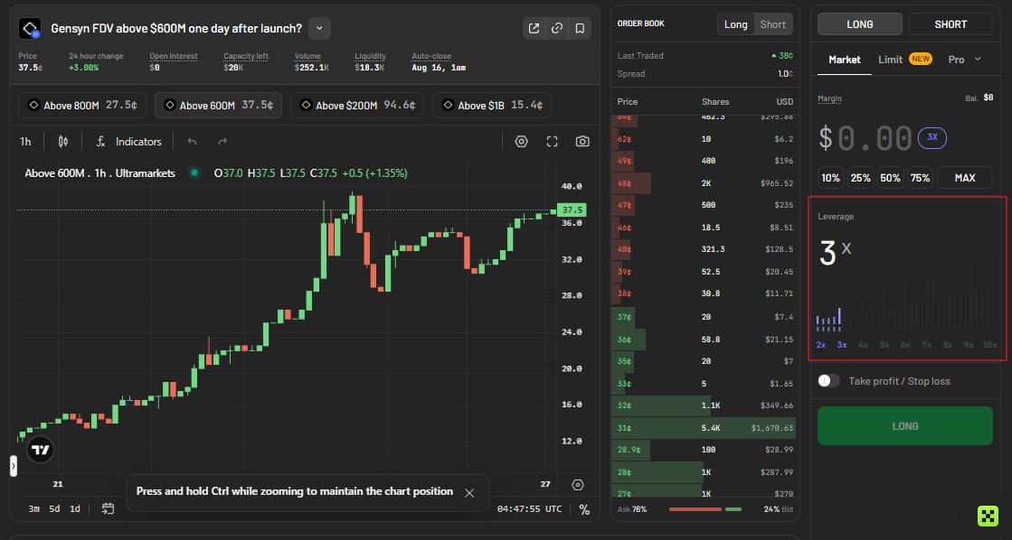Set margin to 50%
Screen dimensions: 1012x540
[x=890, y=178]
